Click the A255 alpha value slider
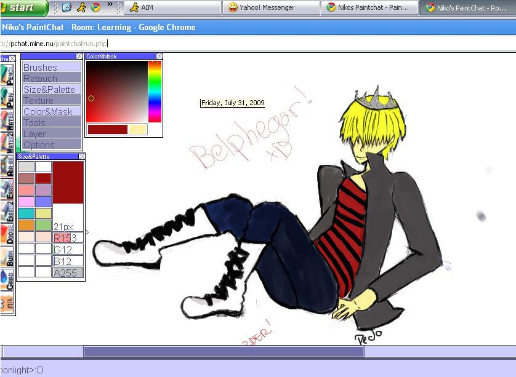The image size is (516, 377). click(x=68, y=273)
